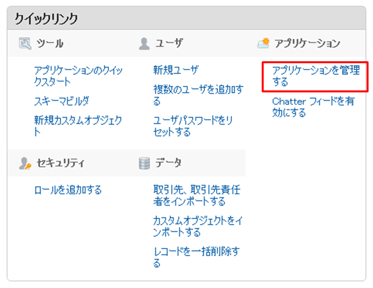Viewport: 373px width, 288px height.
Task: Click the ツール section magnifier icon
Action: coord(25,43)
